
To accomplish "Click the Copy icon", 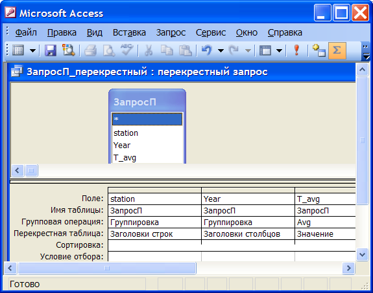I will [167, 50].
